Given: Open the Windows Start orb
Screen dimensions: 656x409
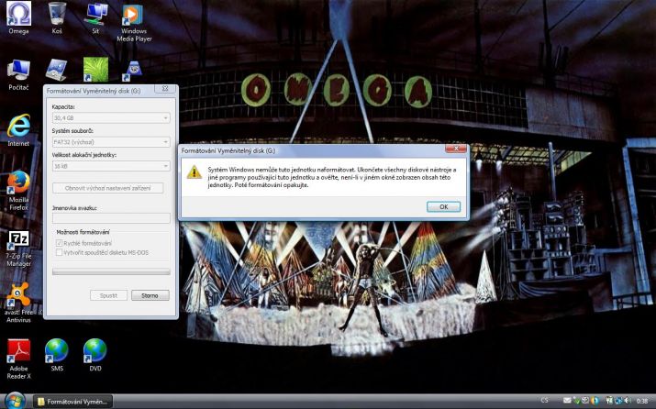Looking at the screenshot, I should coord(15,401).
